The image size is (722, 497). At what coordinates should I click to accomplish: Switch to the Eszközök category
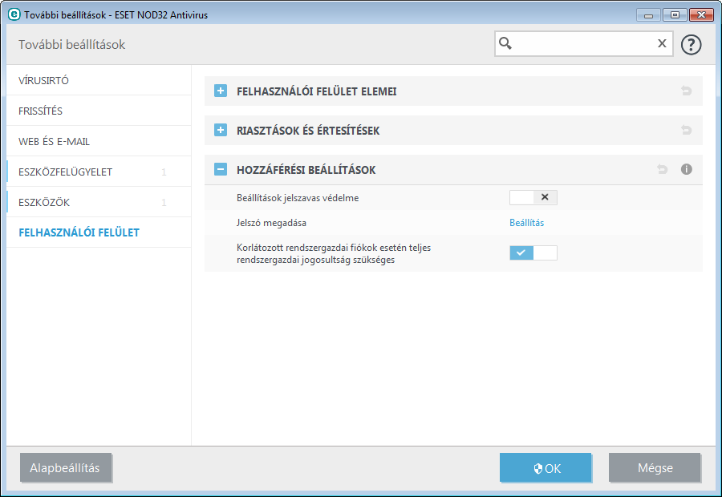(x=99, y=201)
